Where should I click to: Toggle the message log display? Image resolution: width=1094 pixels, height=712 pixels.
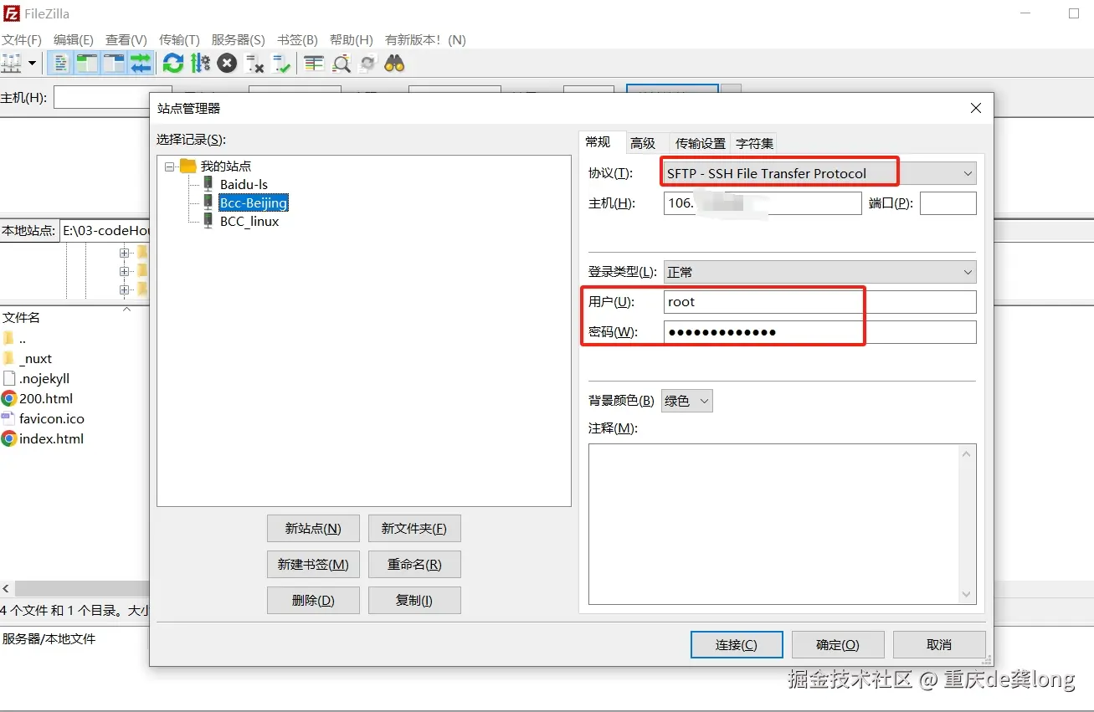pos(60,63)
